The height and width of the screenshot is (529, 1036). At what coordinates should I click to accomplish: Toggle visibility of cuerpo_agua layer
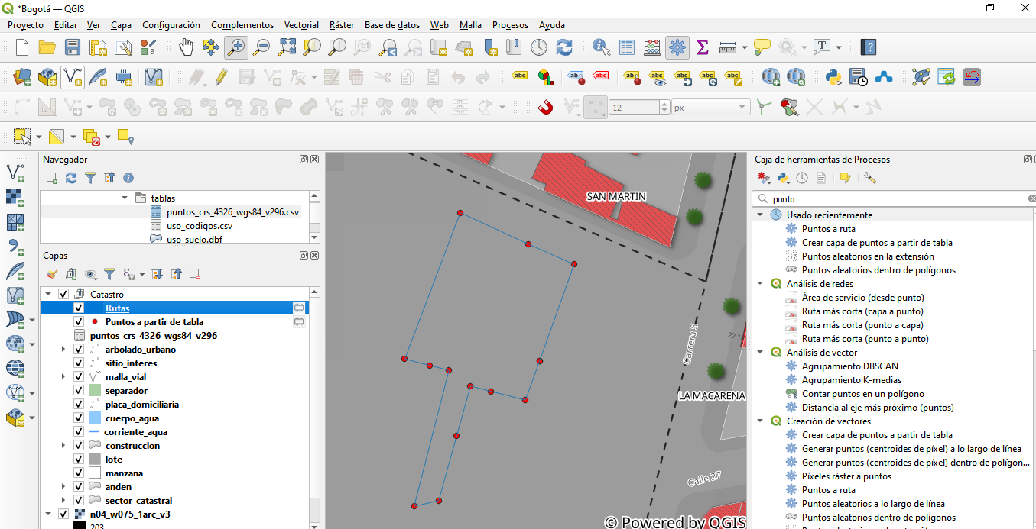pyautogui.click(x=78, y=418)
